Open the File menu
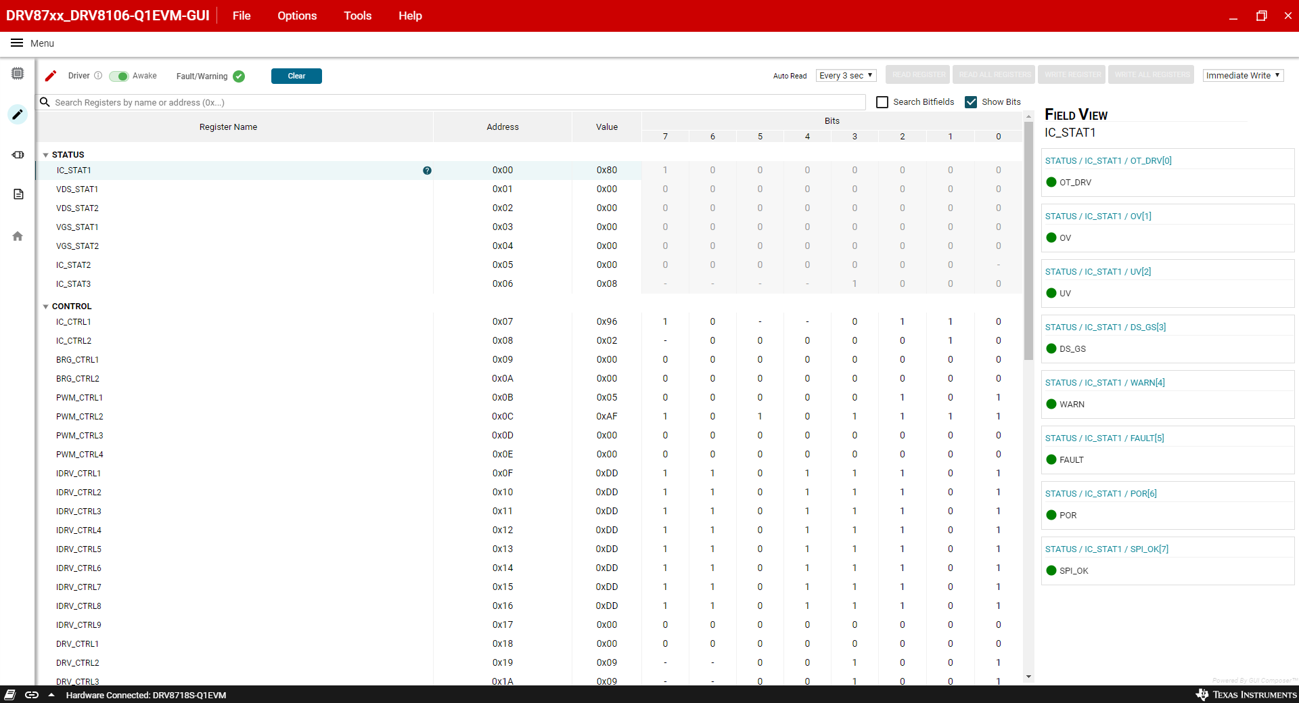The width and height of the screenshot is (1299, 703). 242,16
